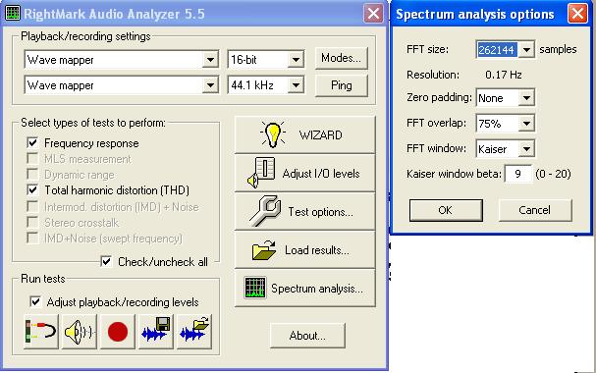Click the About... button
Viewport: 596px width, 373px height.
coord(307,336)
